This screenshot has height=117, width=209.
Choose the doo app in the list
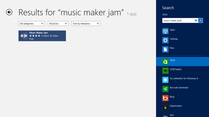[x=182, y=115]
